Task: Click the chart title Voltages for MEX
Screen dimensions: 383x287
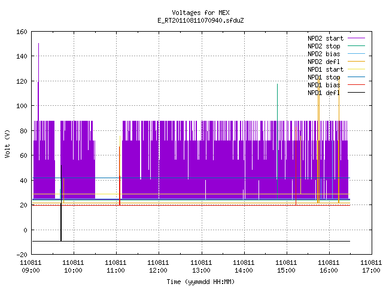Action: [200, 13]
